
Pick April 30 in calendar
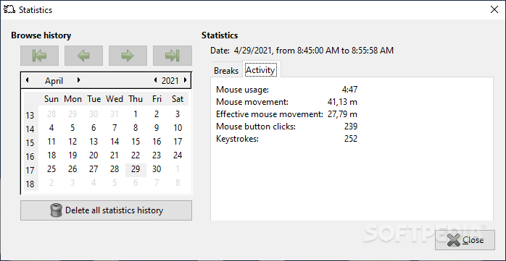tap(157, 169)
